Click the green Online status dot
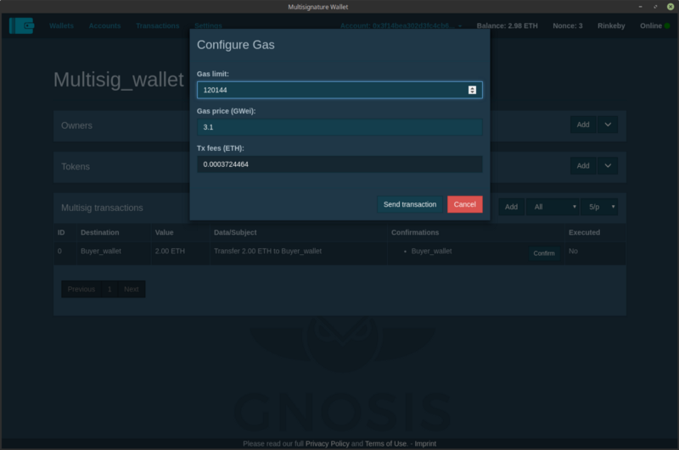The width and height of the screenshot is (679, 450). [667, 26]
